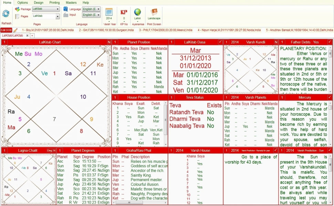Viewport: 334px width, 206px height.
Task: Toggle checkmark on Varsh Prediction Sun panel
Action: [330, 150]
